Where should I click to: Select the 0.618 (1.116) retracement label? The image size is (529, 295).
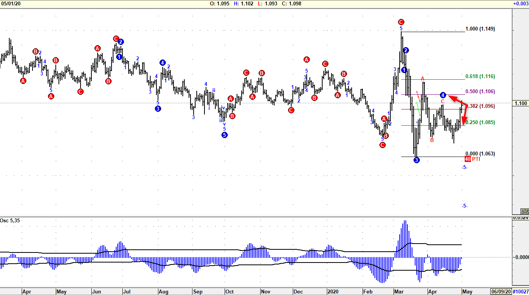(x=480, y=77)
